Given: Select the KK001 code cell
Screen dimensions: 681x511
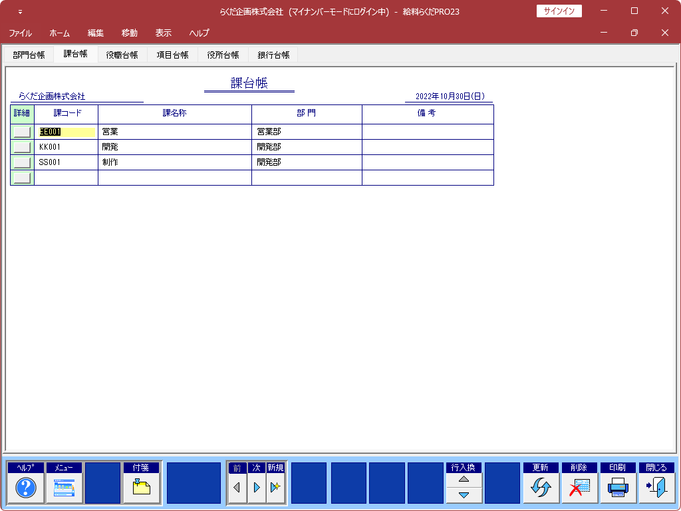Looking at the screenshot, I should (67, 147).
